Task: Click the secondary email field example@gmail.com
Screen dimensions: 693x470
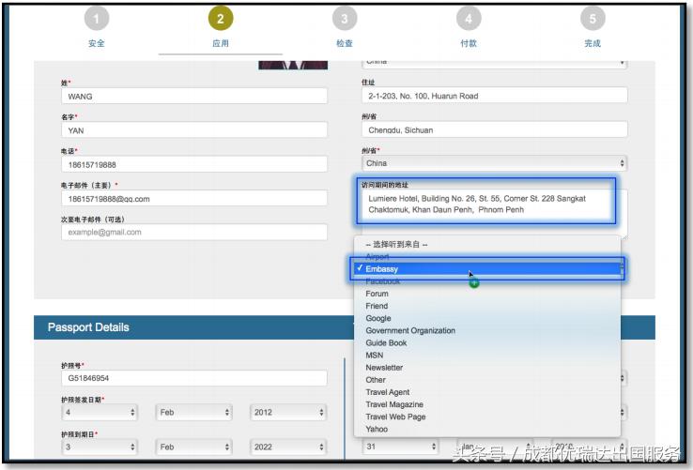Action: pos(194,233)
